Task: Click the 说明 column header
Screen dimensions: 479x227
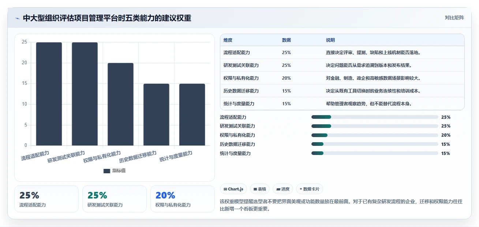Action: [330, 40]
